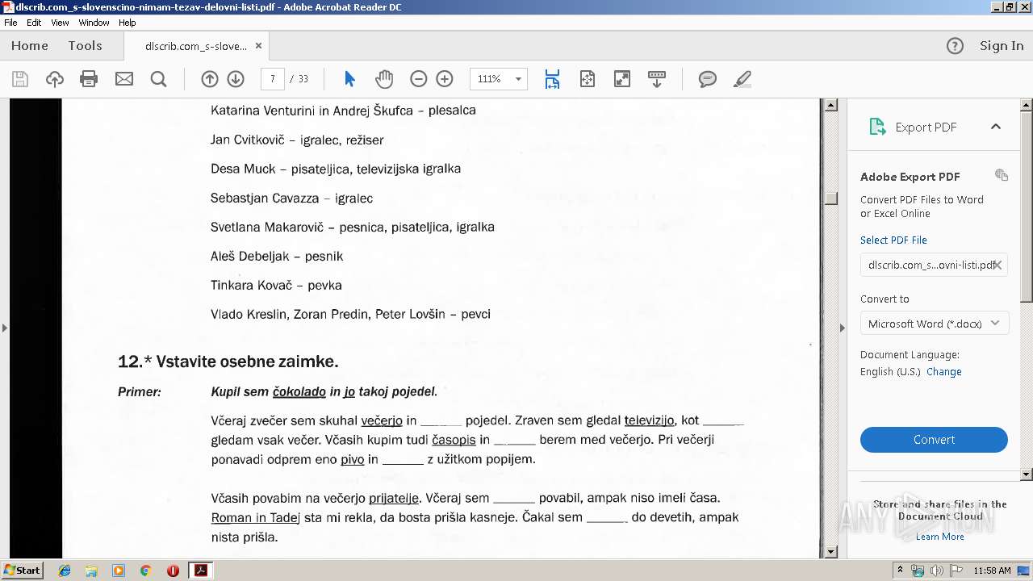
Task: Click Adobe Acrobat Reader taskbar button
Action: 200,571
